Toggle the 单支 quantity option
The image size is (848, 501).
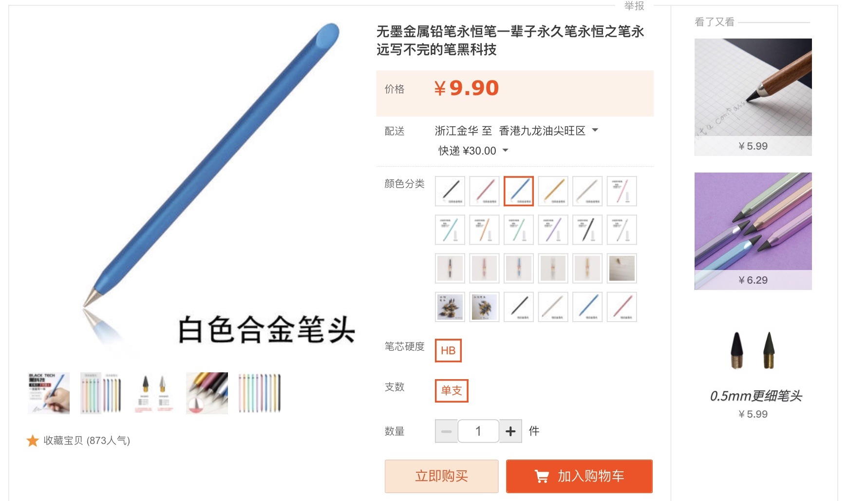(x=452, y=390)
